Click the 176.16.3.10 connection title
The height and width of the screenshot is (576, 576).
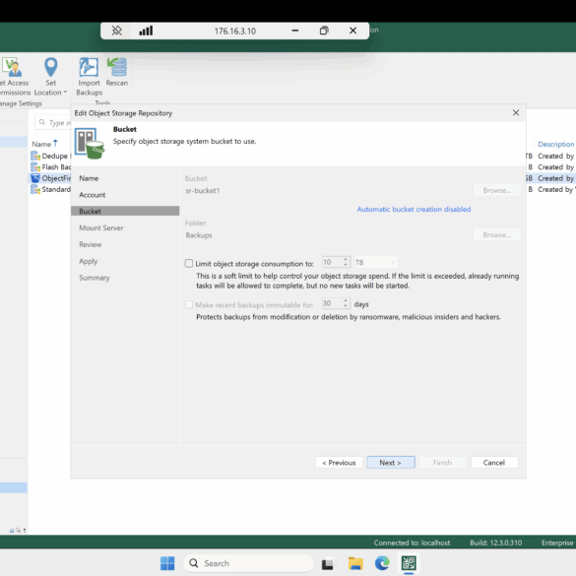pos(234,32)
